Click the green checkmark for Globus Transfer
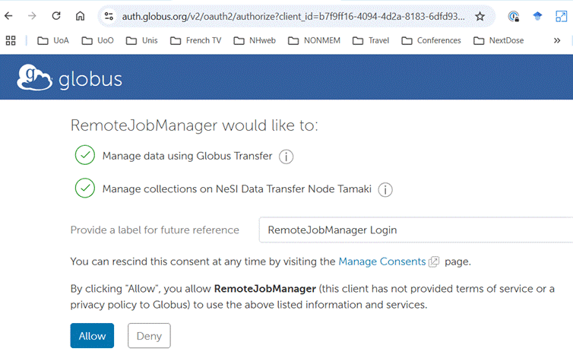Viewport: 573px width, 361px height. coord(84,156)
